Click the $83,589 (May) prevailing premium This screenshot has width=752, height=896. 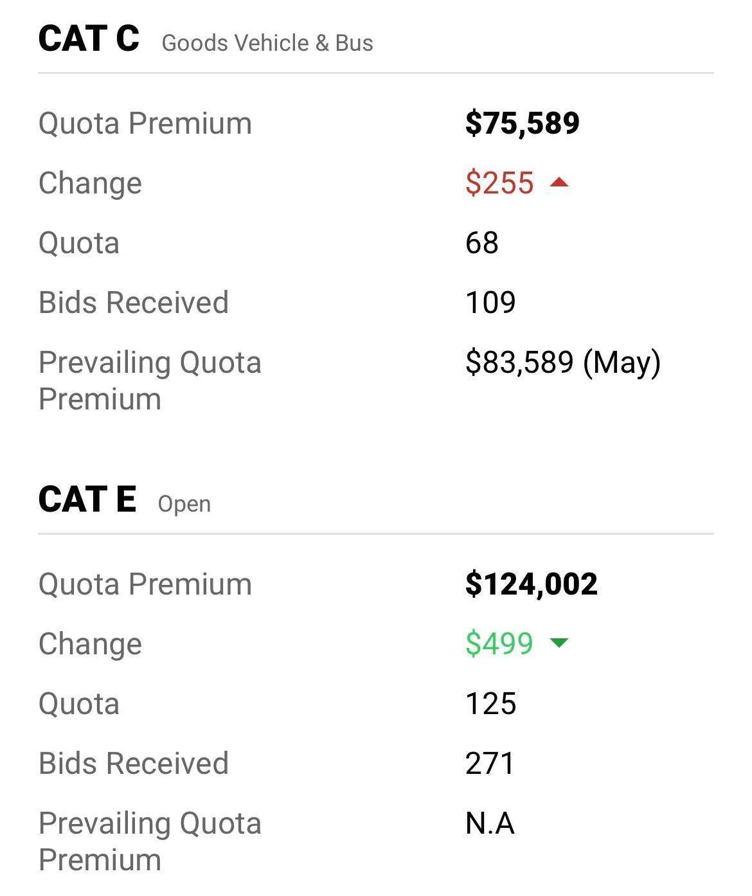click(x=562, y=363)
